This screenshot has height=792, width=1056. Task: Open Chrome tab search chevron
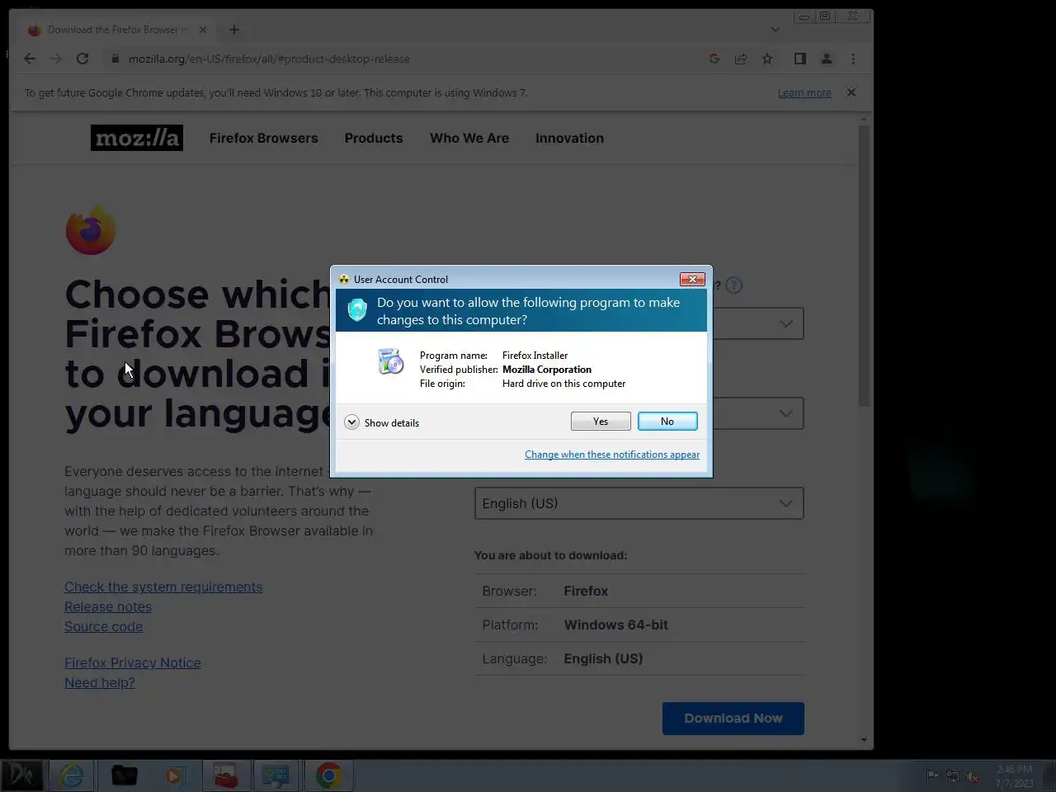(x=775, y=30)
